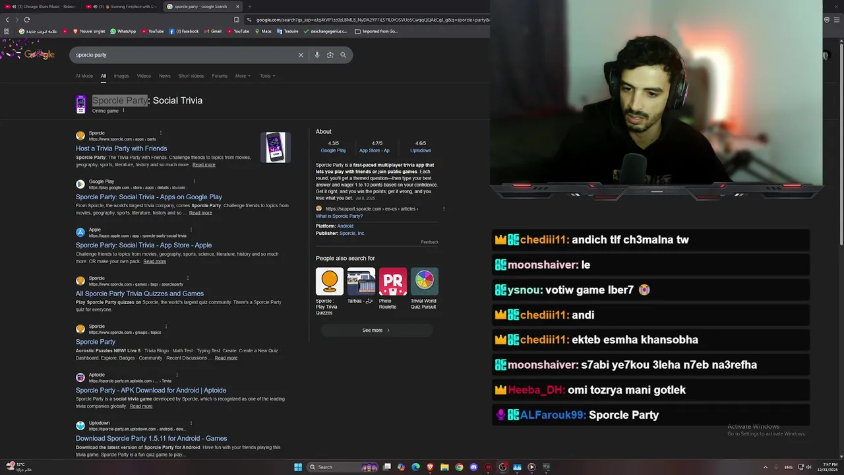
Task: Open the What is Sporcle Party? link
Action: pos(339,216)
